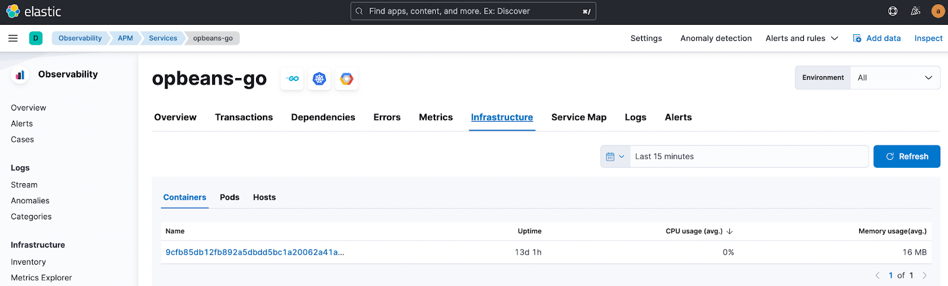The width and height of the screenshot is (948, 286).
Task: Click the 0% CPU usage cell
Action: 728,252
